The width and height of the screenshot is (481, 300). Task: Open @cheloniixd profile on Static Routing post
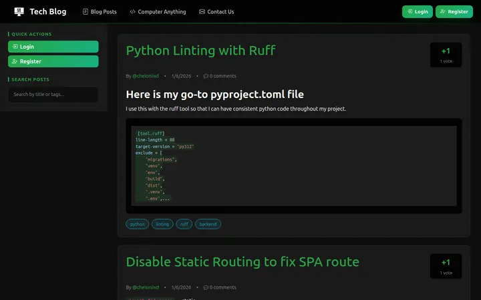coord(146,287)
